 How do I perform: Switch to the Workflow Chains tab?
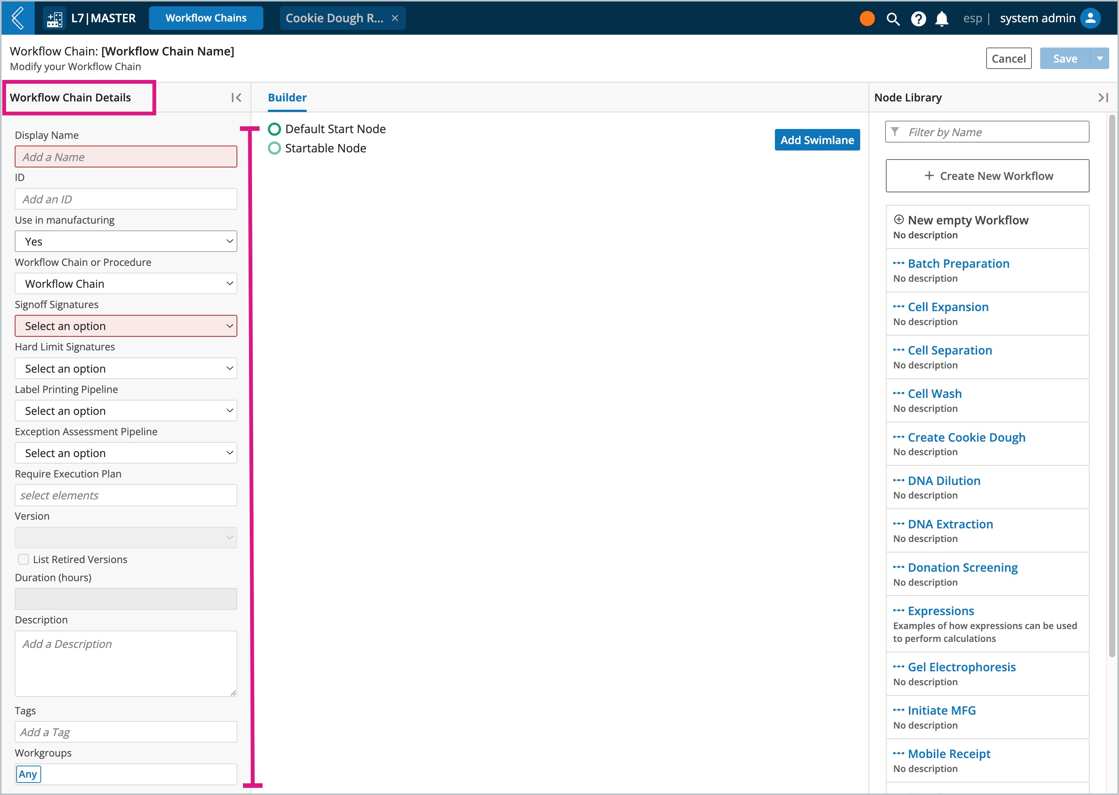click(x=206, y=18)
